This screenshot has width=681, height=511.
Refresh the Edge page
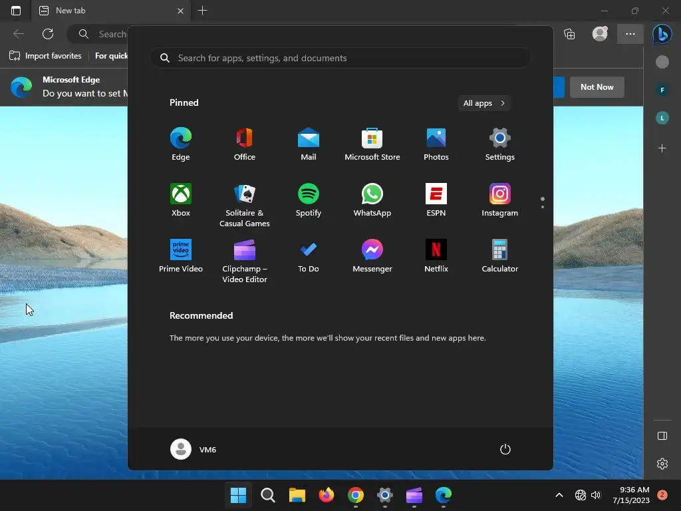point(48,34)
